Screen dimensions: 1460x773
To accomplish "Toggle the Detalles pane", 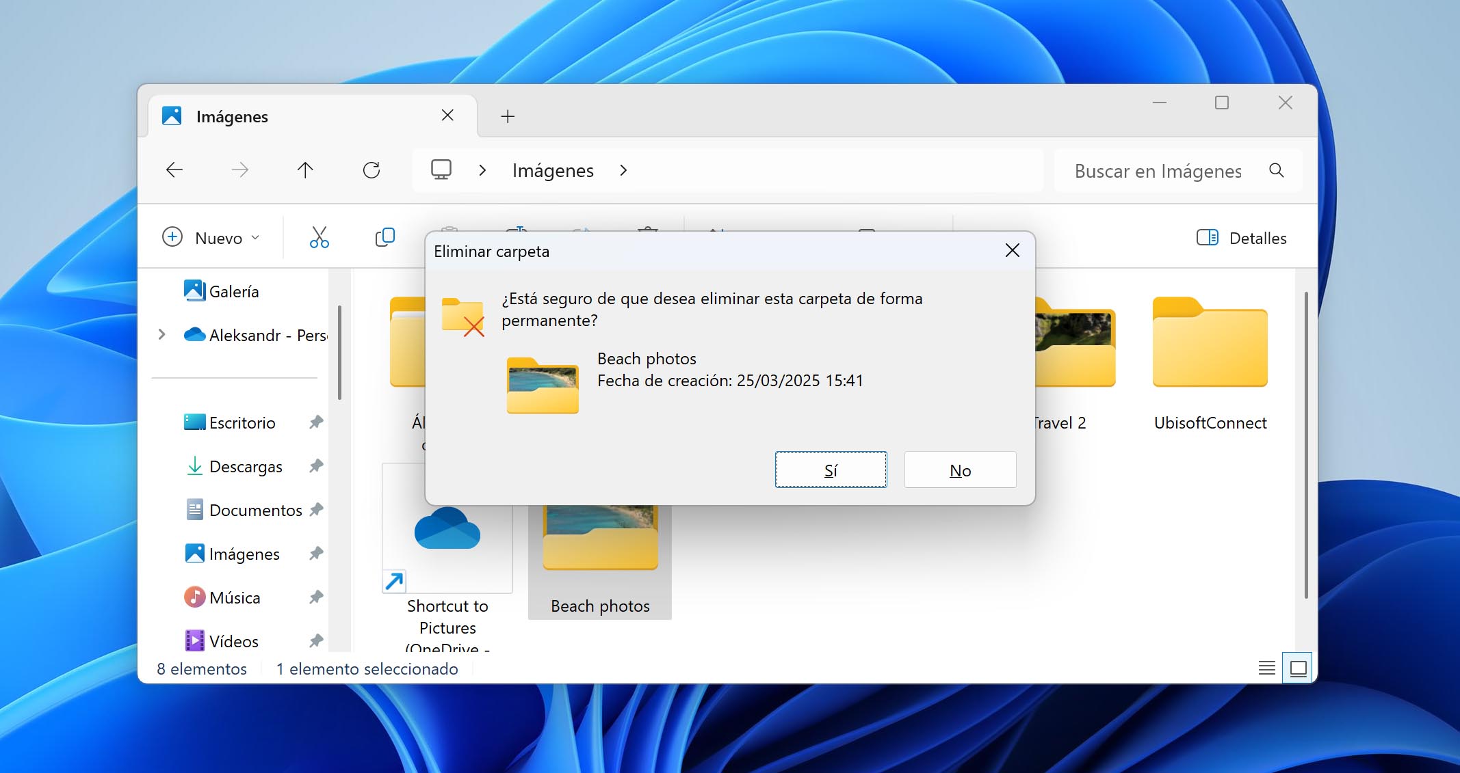I will [1242, 238].
